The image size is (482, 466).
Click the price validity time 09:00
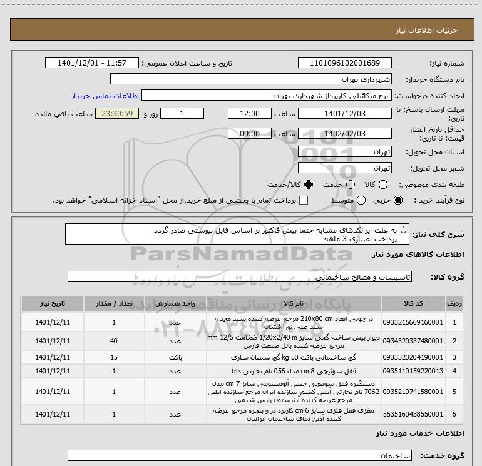click(x=250, y=134)
